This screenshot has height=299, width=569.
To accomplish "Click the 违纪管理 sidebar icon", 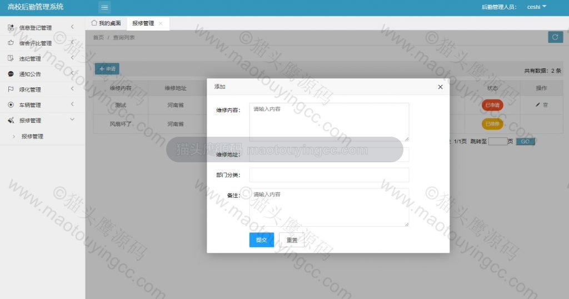I will point(11,58).
